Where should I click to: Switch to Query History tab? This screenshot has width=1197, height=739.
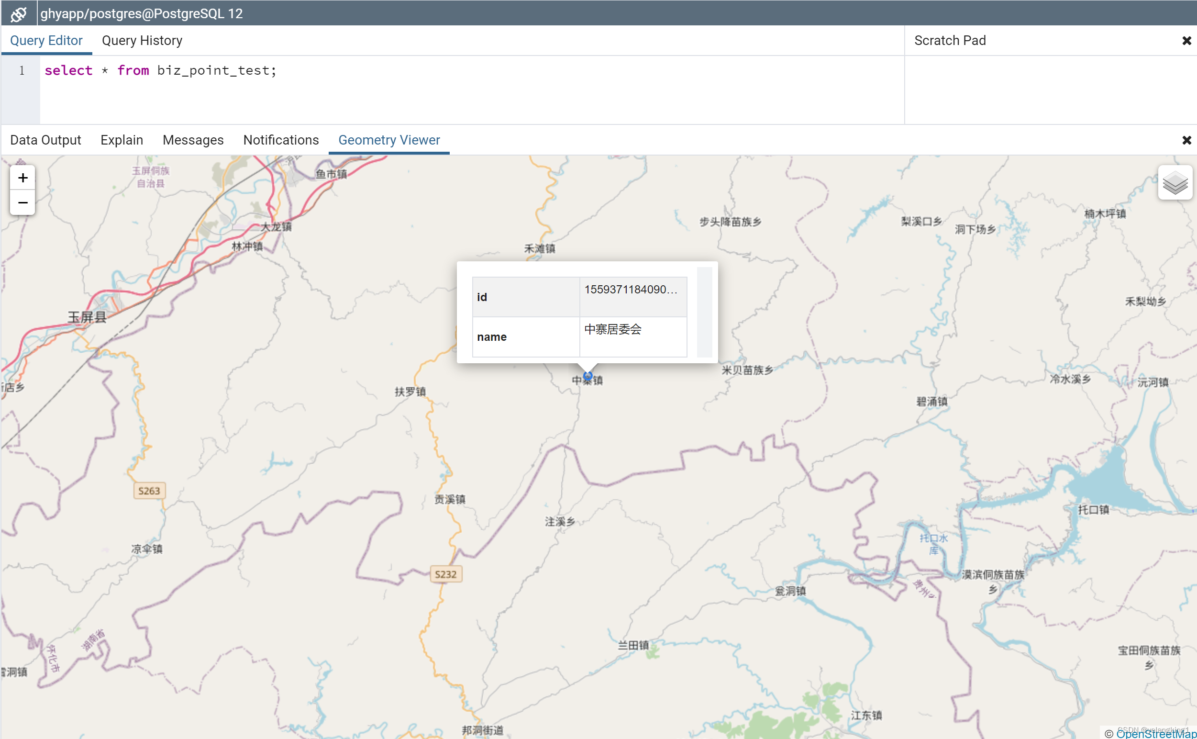point(142,41)
